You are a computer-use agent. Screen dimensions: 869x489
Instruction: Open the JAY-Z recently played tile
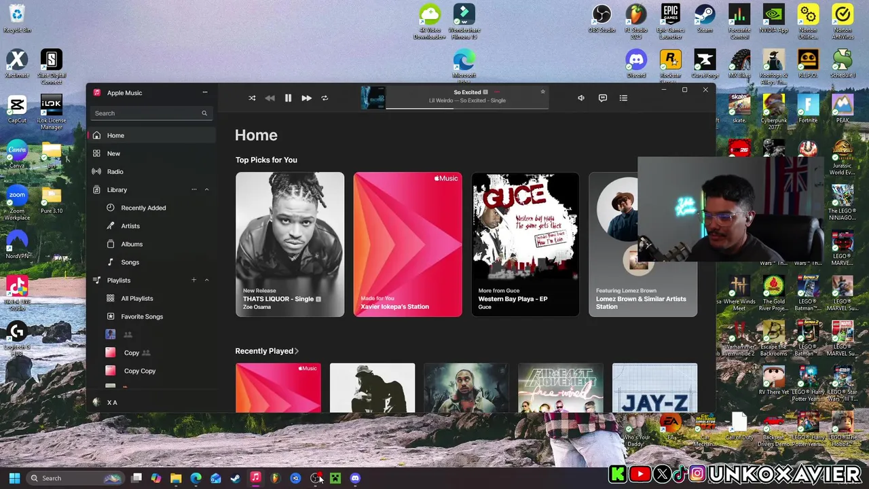(x=654, y=388)
